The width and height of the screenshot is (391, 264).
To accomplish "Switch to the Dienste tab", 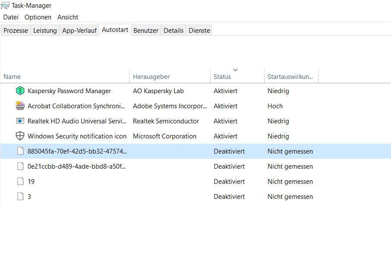I will [199, 31].
